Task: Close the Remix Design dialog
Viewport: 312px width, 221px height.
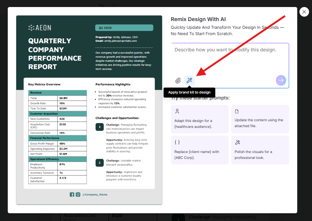Action: click(304, 12)
